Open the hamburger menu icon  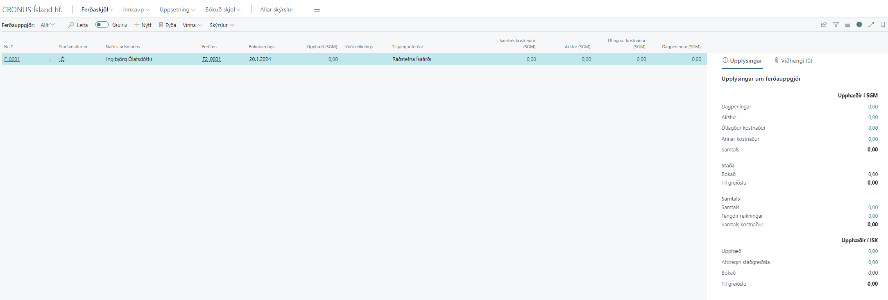[x=317, y=10]
